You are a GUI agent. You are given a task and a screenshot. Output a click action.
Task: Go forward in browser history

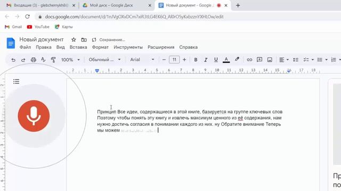[x=17, y=16]
